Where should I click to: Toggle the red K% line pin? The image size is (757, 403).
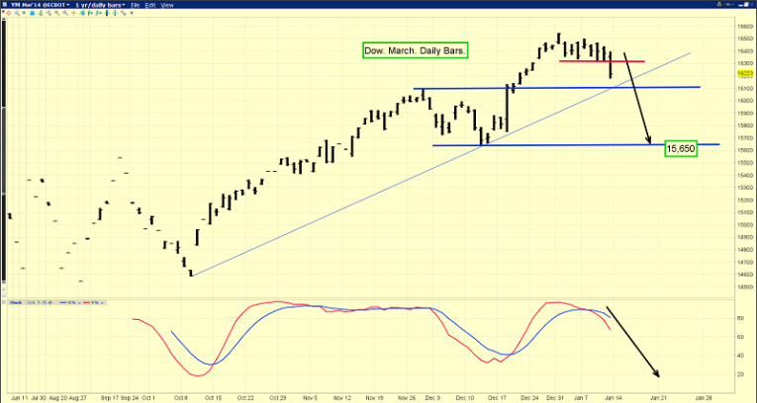coord(102,302)
